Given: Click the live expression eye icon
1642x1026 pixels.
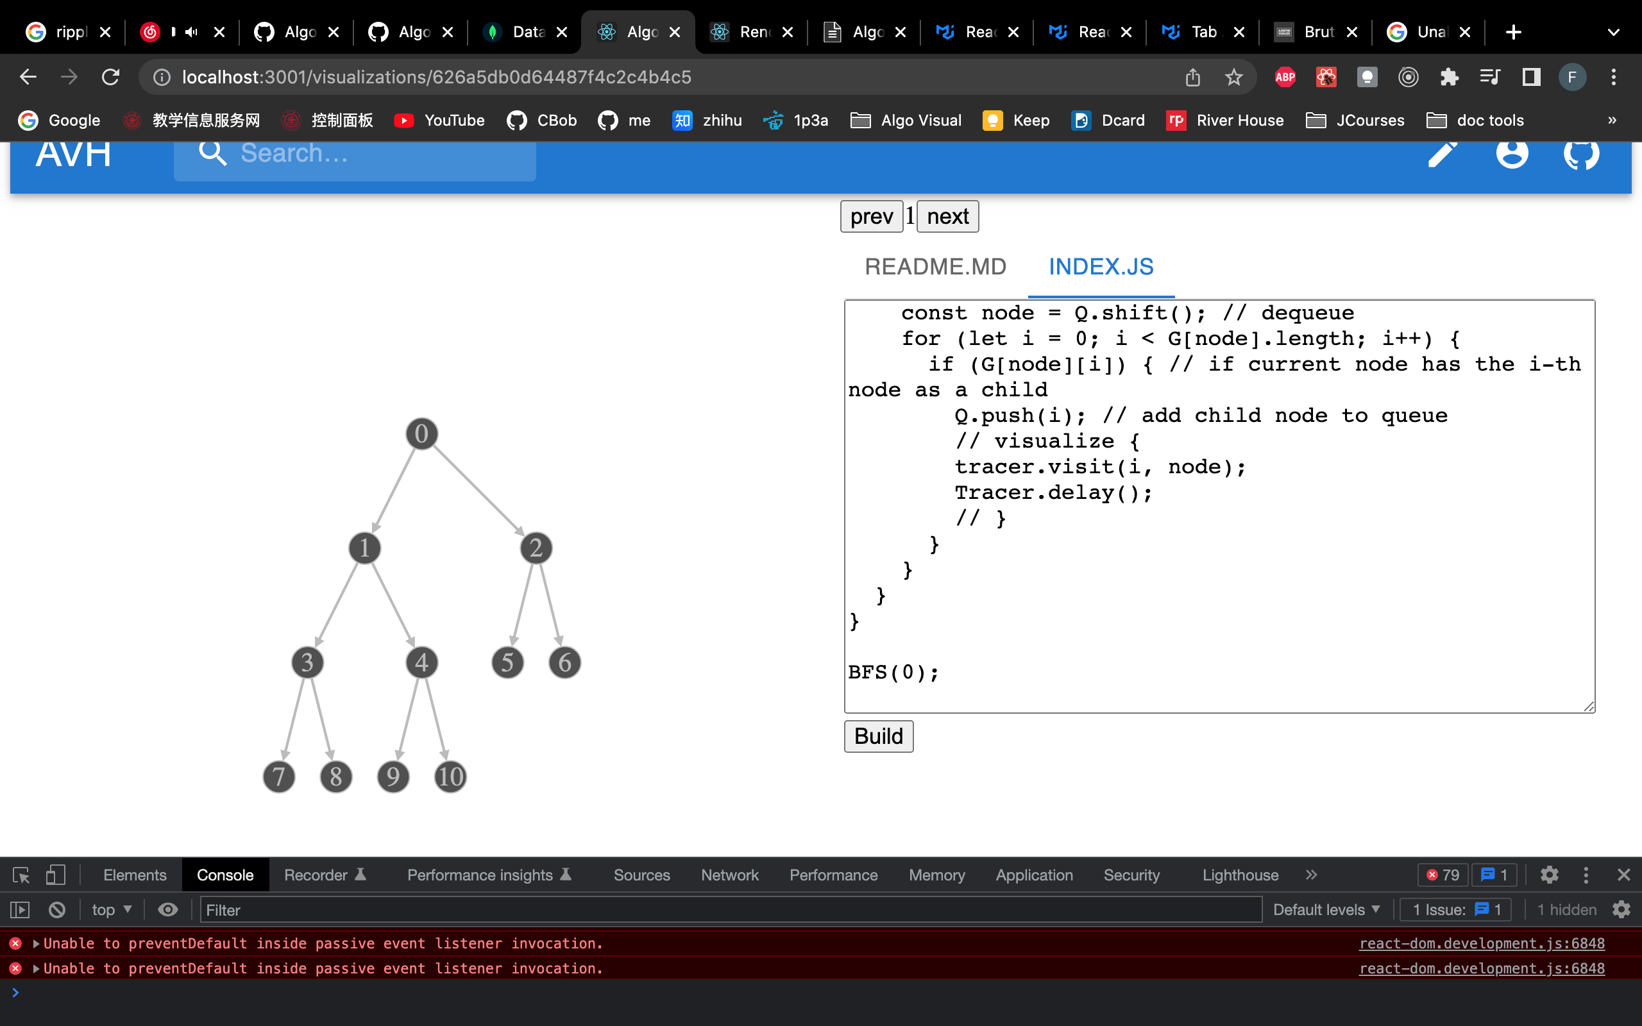Looking at the screenshot, I should pos(167,909).
